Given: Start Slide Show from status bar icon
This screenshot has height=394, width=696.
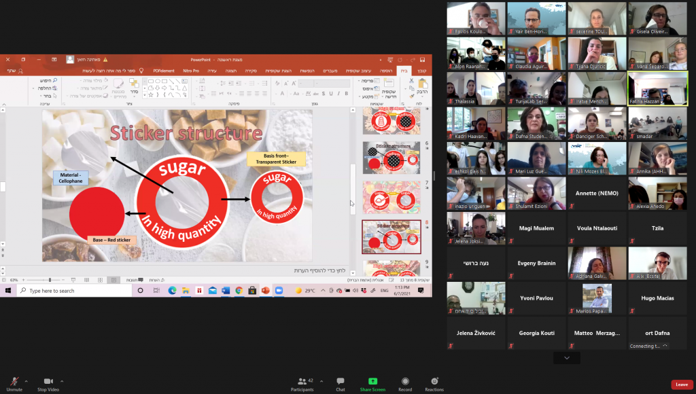Looking at the screenshot, I should point(73,280).
